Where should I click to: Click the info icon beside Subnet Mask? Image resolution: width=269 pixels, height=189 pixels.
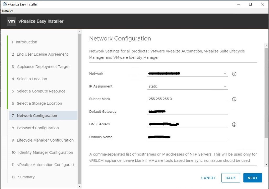point(234,99)
